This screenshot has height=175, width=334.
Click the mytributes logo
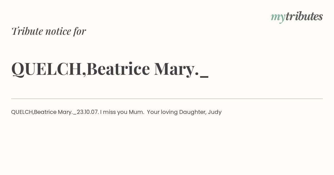(297, 17)
